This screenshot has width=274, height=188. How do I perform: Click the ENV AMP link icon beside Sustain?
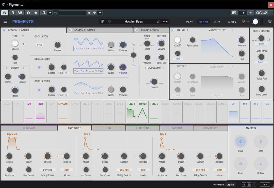[57, 156]
